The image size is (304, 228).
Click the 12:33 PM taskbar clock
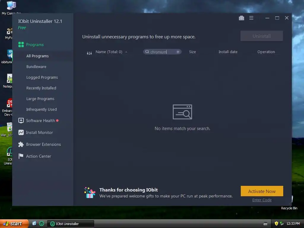[x=293, y=224]
